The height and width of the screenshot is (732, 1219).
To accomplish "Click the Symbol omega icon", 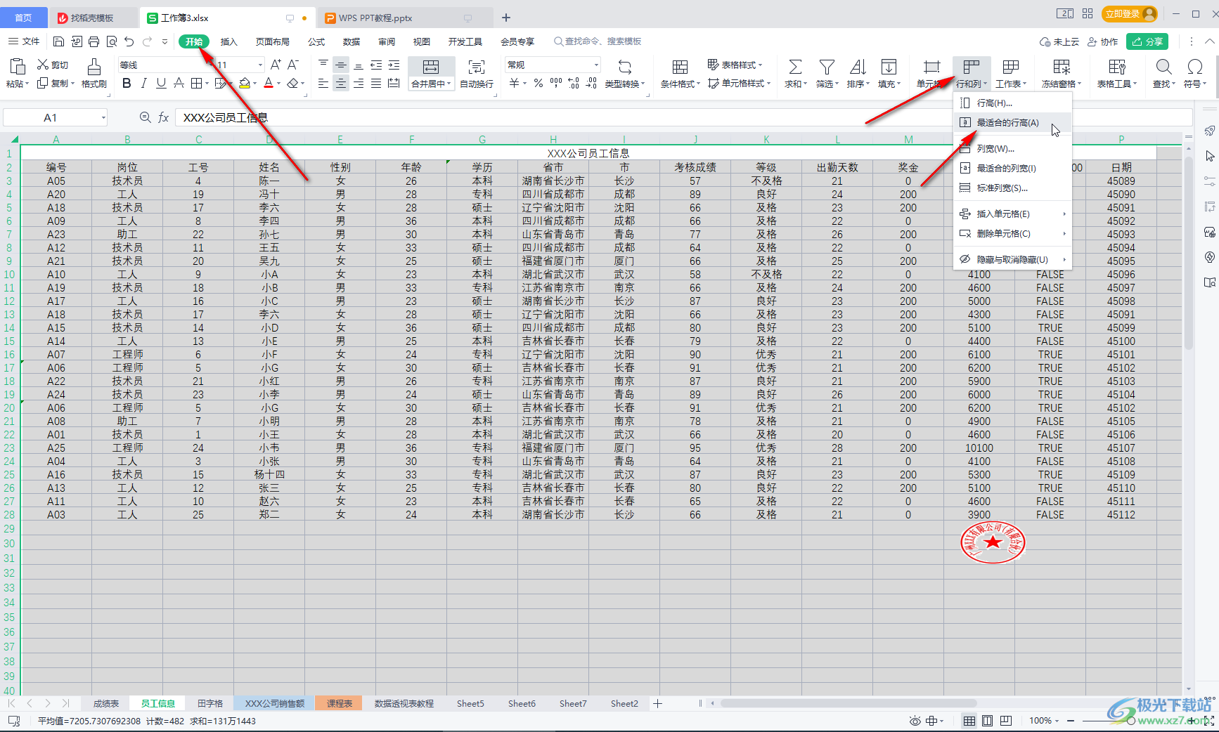I will point(1194,67).
